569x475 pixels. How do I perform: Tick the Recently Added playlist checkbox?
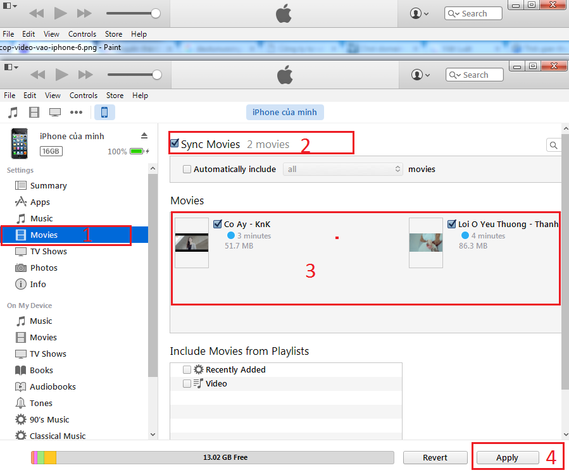[187, 369]
